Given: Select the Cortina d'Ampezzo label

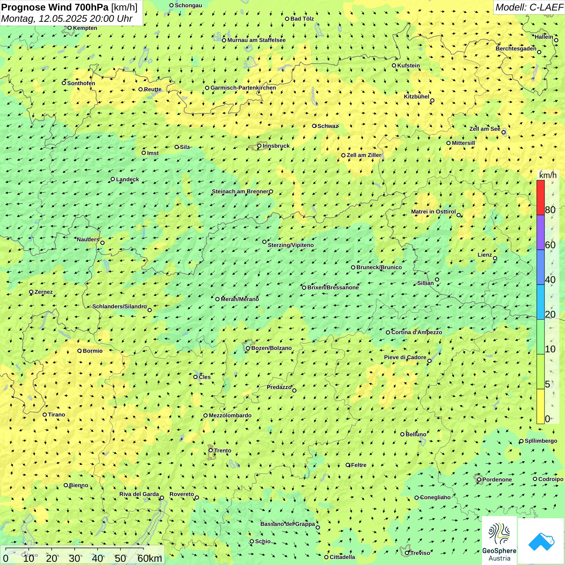Looking at the screenshot, I should [x=416, y=333].
